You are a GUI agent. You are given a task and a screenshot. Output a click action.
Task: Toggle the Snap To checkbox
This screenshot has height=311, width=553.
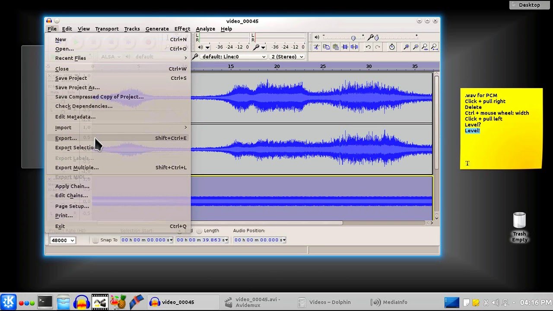(95, 240)
